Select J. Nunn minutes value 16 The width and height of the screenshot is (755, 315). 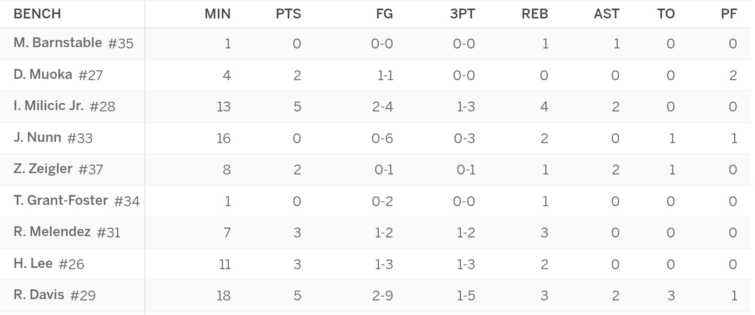tap(224, 138)
